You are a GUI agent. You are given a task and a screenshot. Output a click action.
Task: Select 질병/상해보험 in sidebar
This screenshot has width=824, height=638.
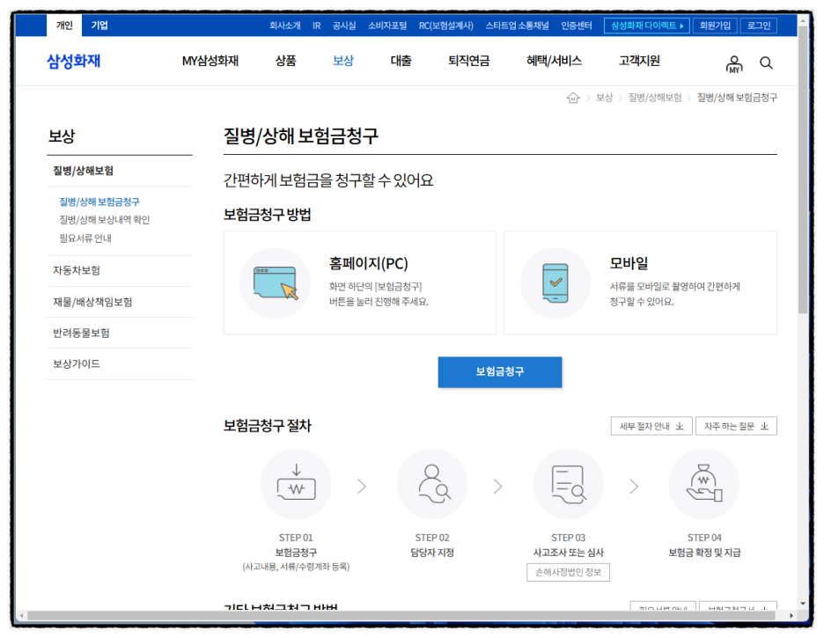click(83, 171)
